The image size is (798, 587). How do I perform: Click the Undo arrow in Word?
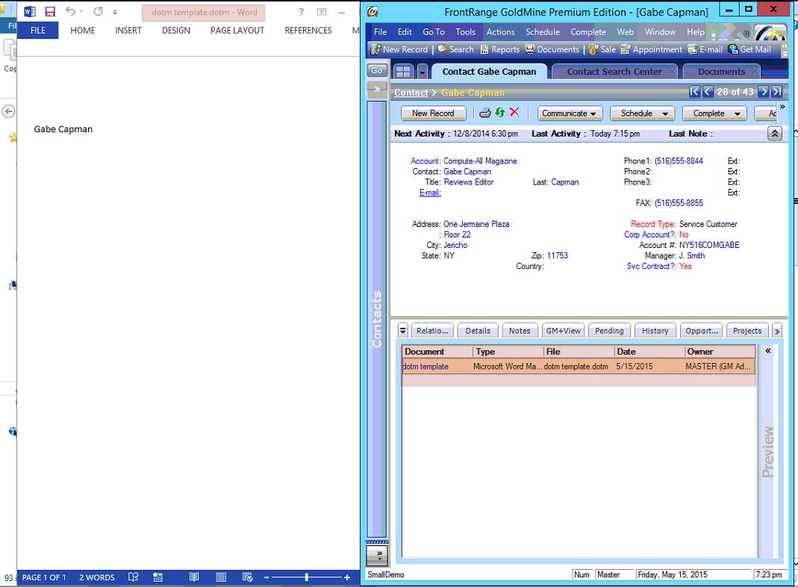(x=70, y=12)
